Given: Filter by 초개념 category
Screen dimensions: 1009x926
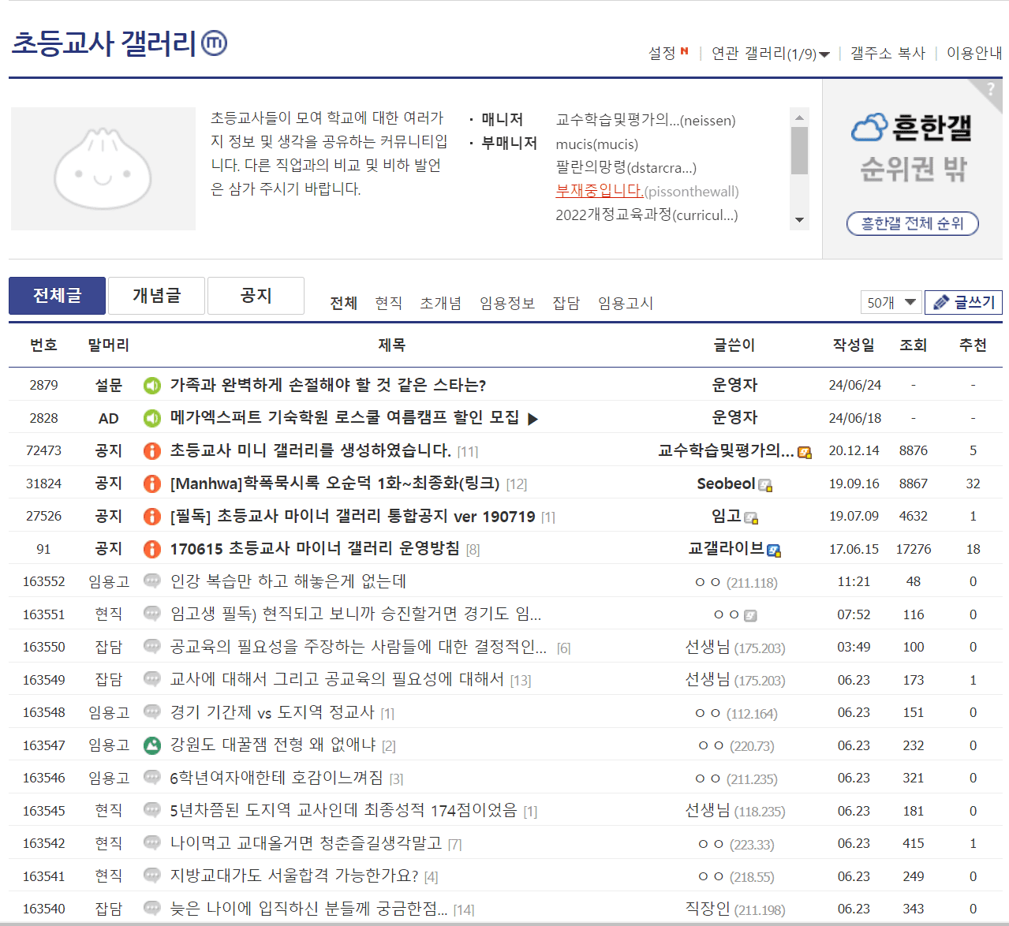Looking at the screenshot, I should coord(440,303).
